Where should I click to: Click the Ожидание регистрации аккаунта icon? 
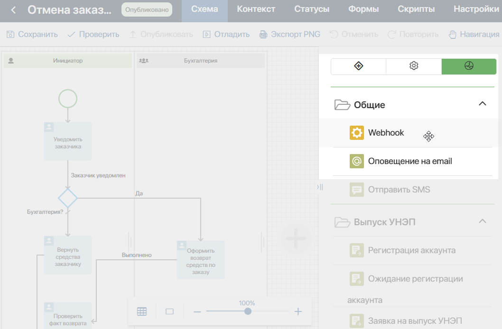tap(357, 279)
